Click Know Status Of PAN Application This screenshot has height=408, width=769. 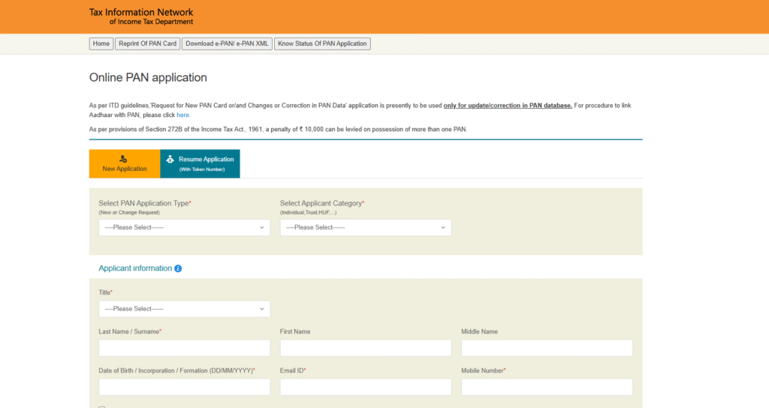322,43
